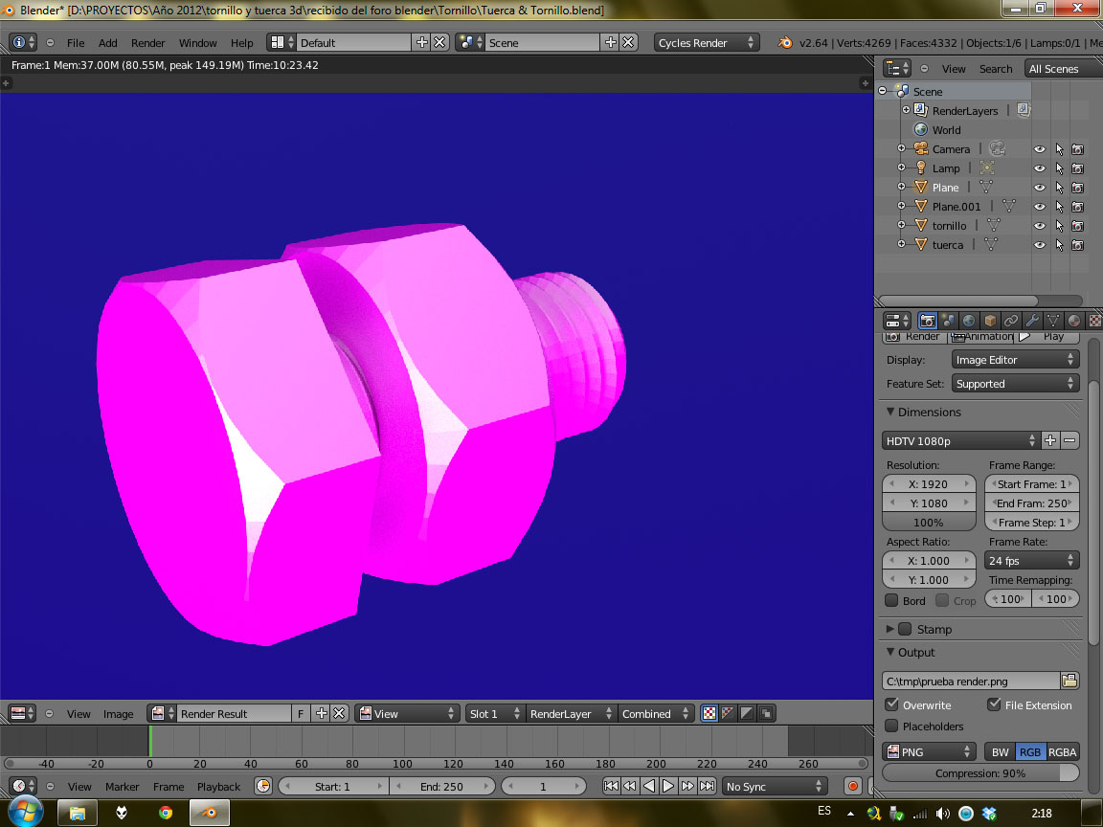The width and height of the screenshot is (1103, 827).
Task: Open the Constraints chain-link properties tab
Action: click(1011, 321)
